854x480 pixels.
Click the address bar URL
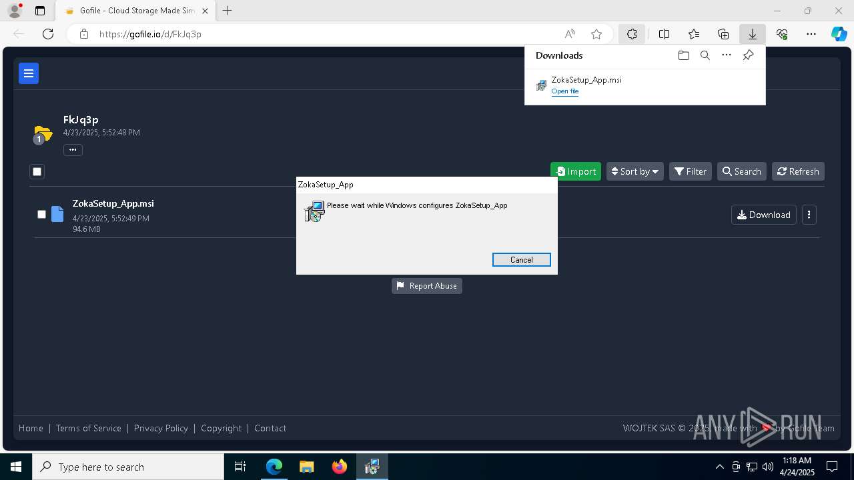point(150,34)
